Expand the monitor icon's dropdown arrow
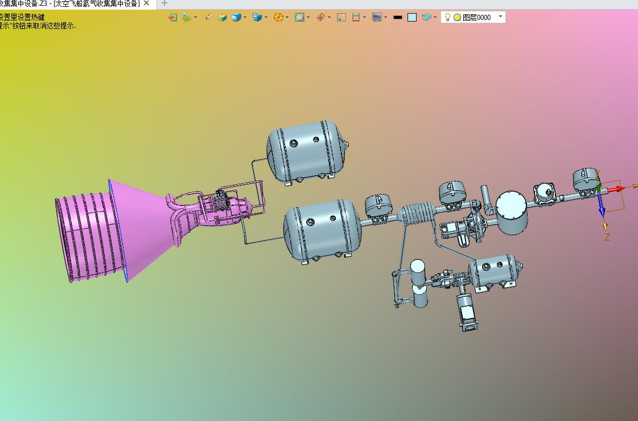This screenshot has height=421, width=638. tap(386, 18)
